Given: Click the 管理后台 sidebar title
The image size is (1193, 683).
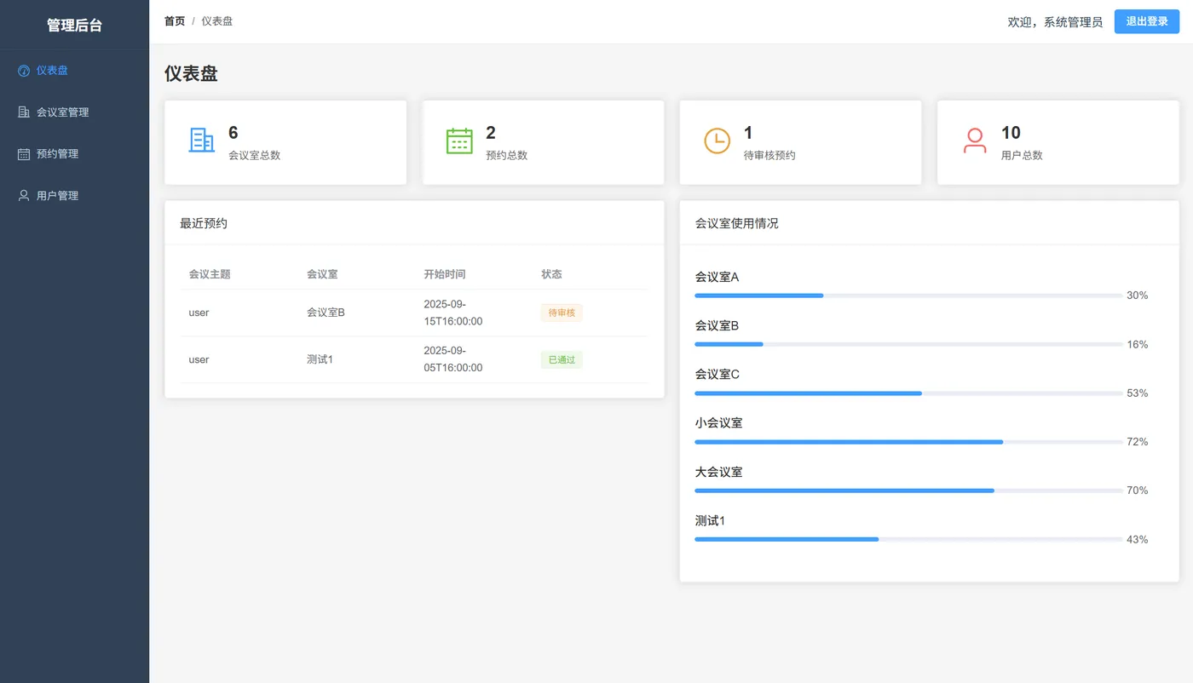Looking at the screenshot, I should (74, 26).
